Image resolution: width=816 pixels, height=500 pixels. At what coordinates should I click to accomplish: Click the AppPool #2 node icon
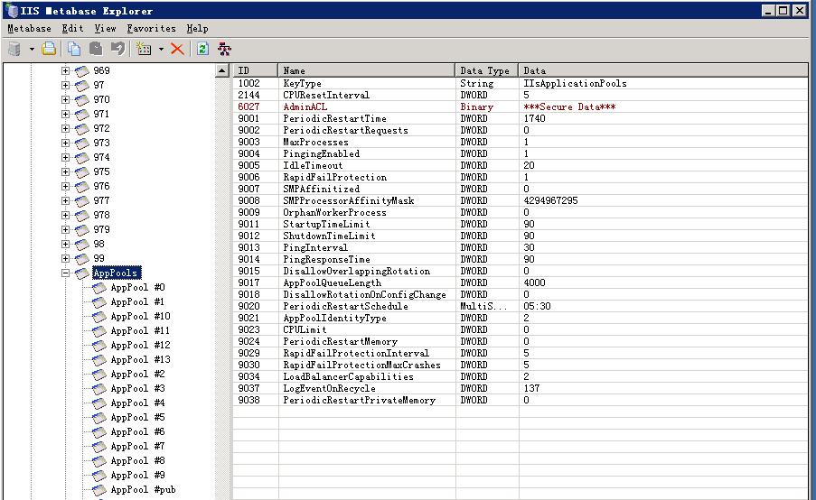98,375
